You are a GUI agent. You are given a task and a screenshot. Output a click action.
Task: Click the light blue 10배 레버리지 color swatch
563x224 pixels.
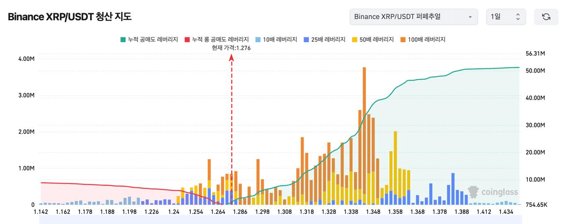(258, 40)
